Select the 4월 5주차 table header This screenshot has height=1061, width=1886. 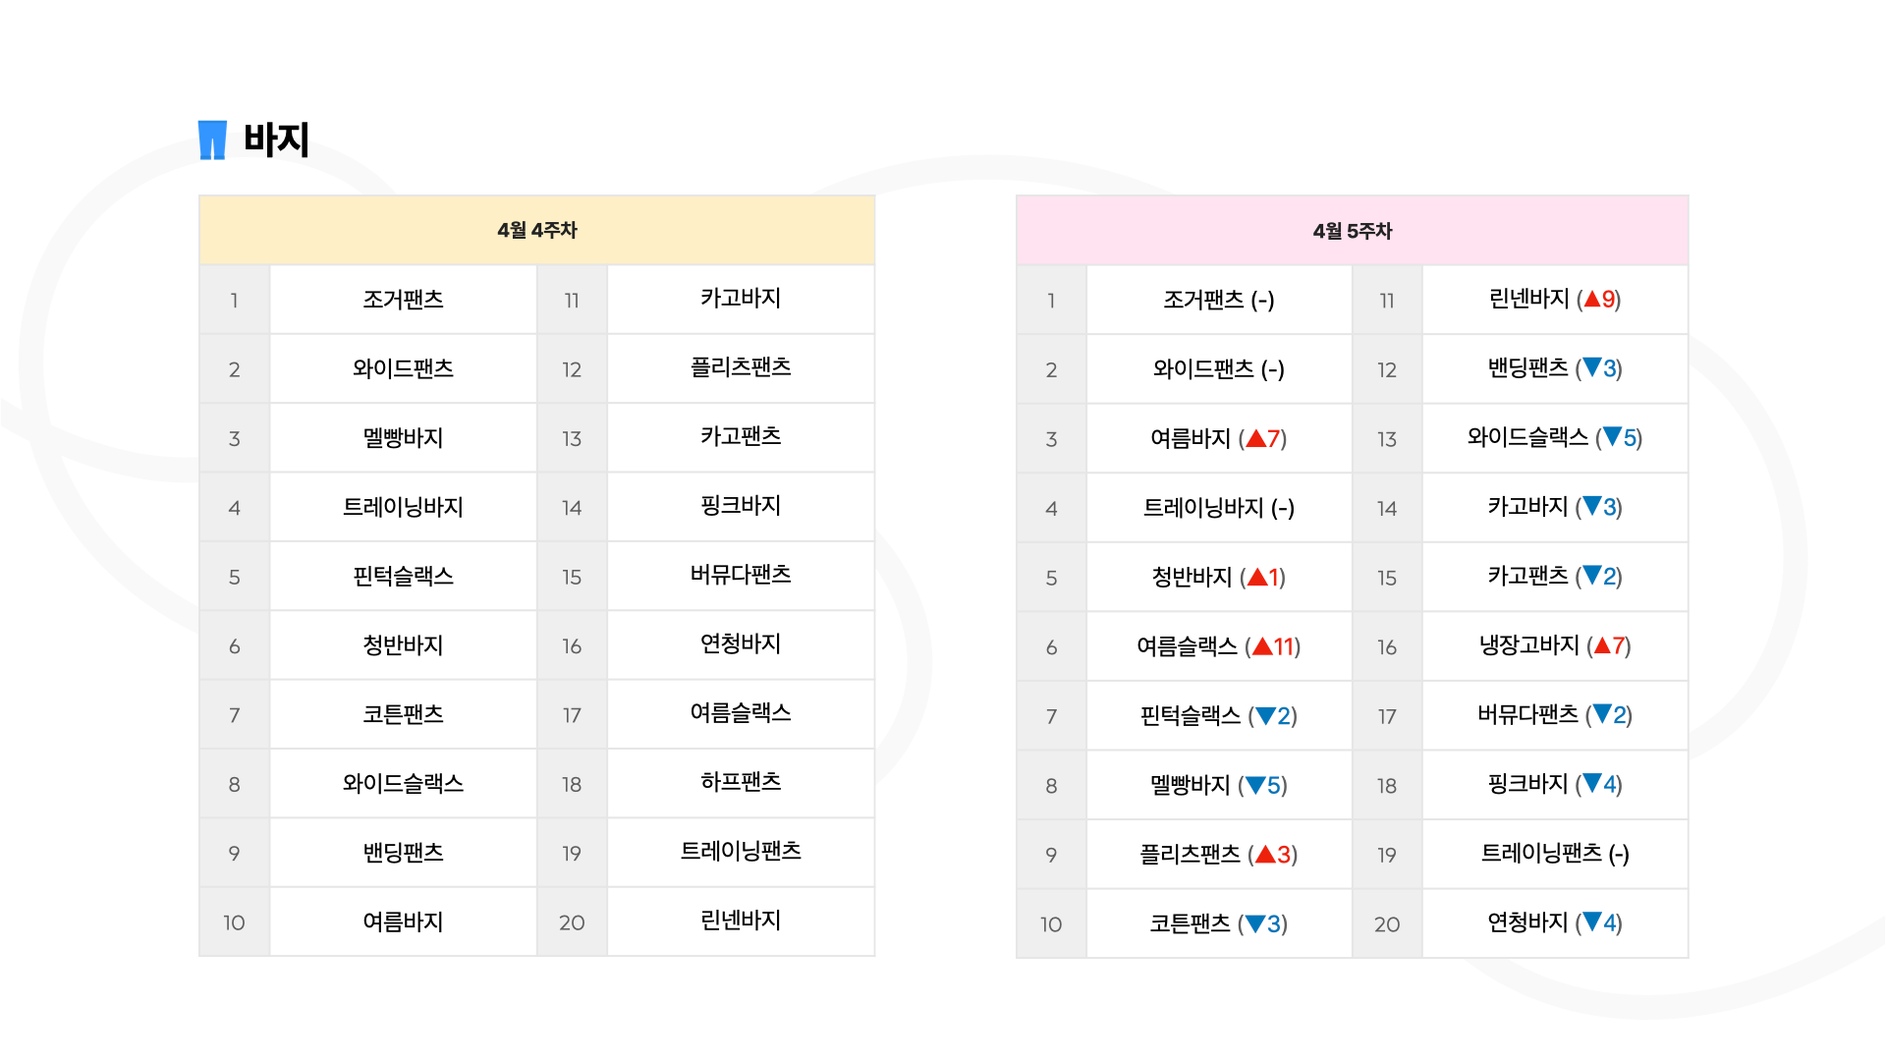point(1352,231)
